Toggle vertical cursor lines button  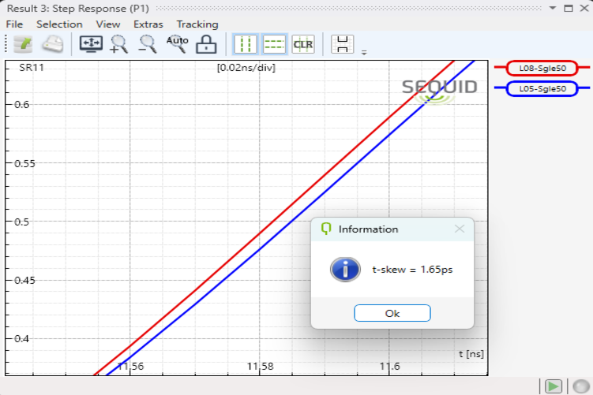click(x=245, y=44)
